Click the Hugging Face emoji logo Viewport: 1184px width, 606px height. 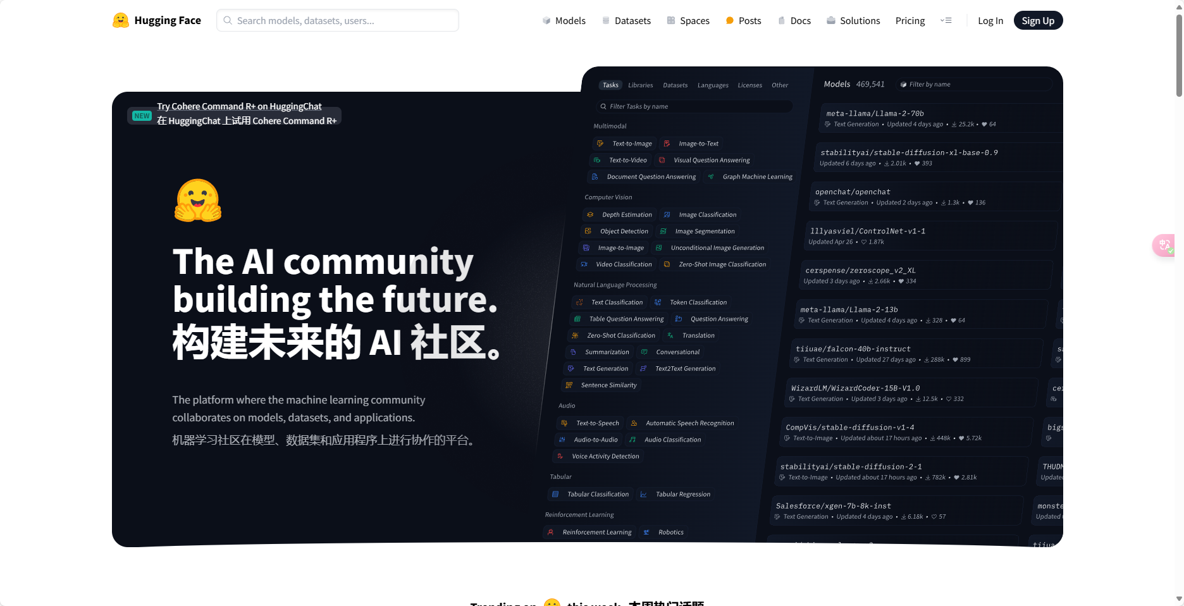120,20
